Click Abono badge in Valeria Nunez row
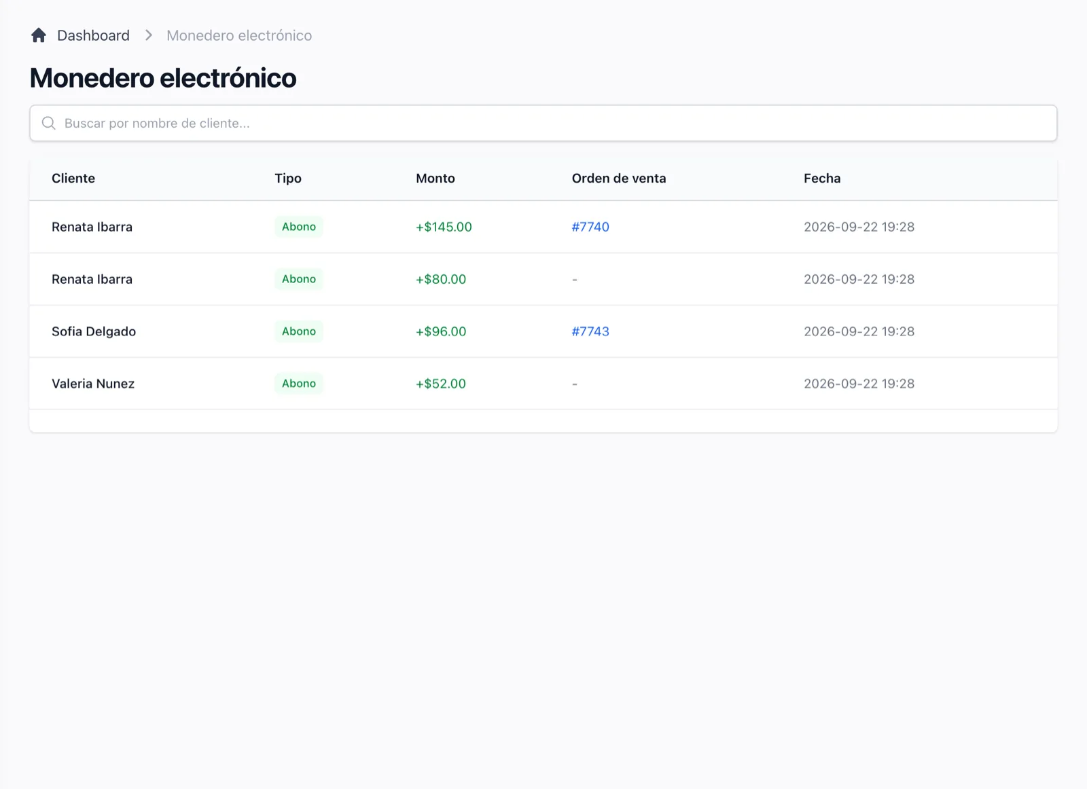Screen dimensions: 1087x789 tap(299, 384)
